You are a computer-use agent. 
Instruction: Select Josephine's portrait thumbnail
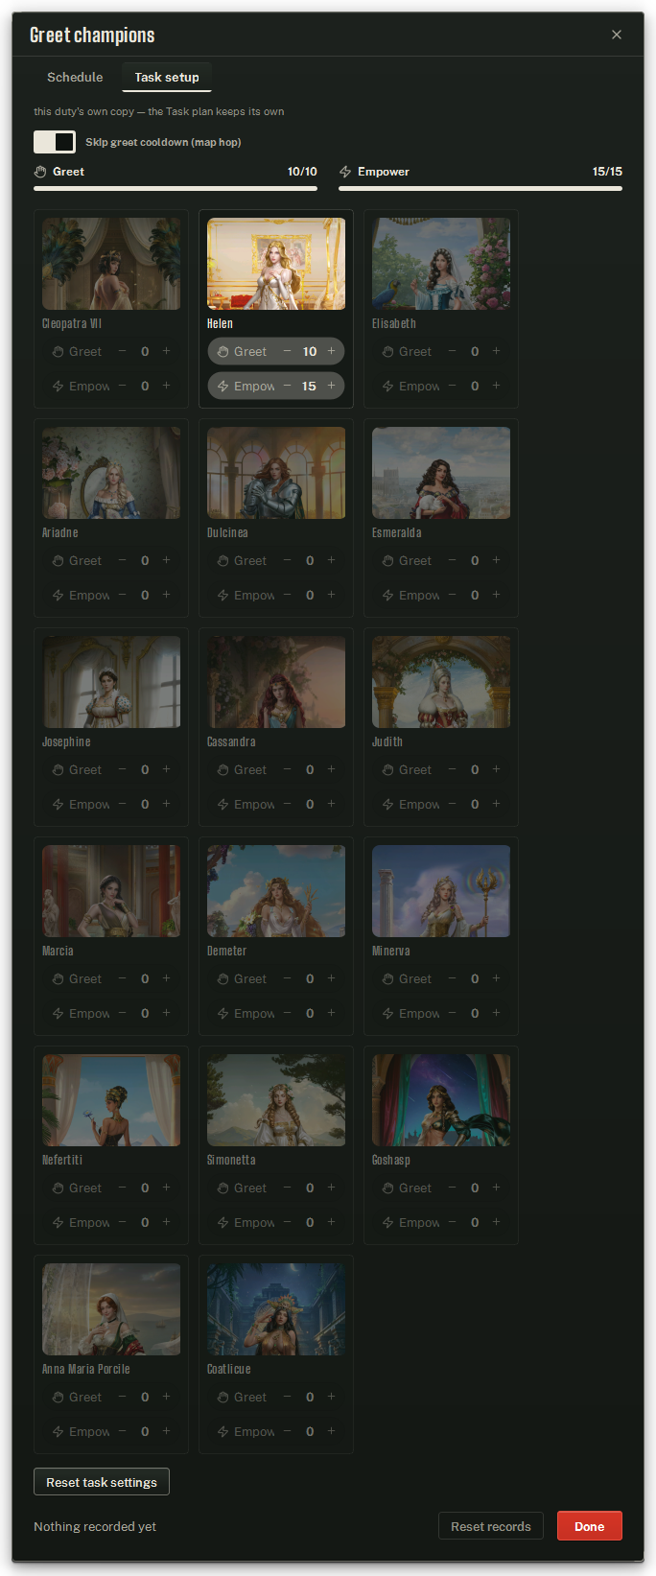point(111,682)
